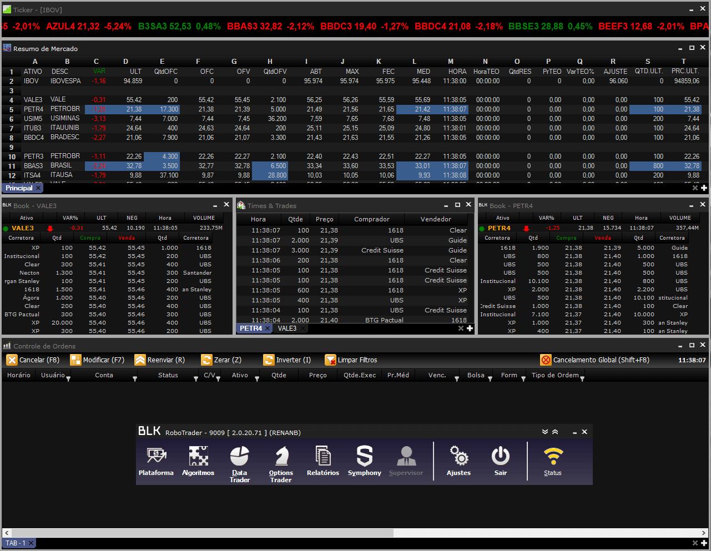
Task: Open the Bolsa column filter dropdown
Action: coord(490,378)
